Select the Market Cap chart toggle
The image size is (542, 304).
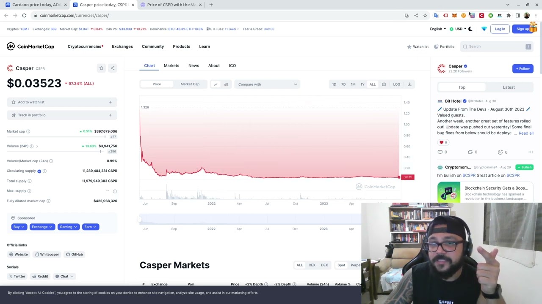pyautogui.click(x=190, y=84)
